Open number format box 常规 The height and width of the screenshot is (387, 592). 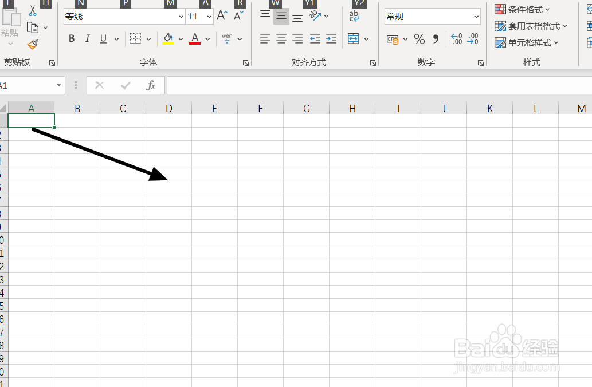(432, 17)
